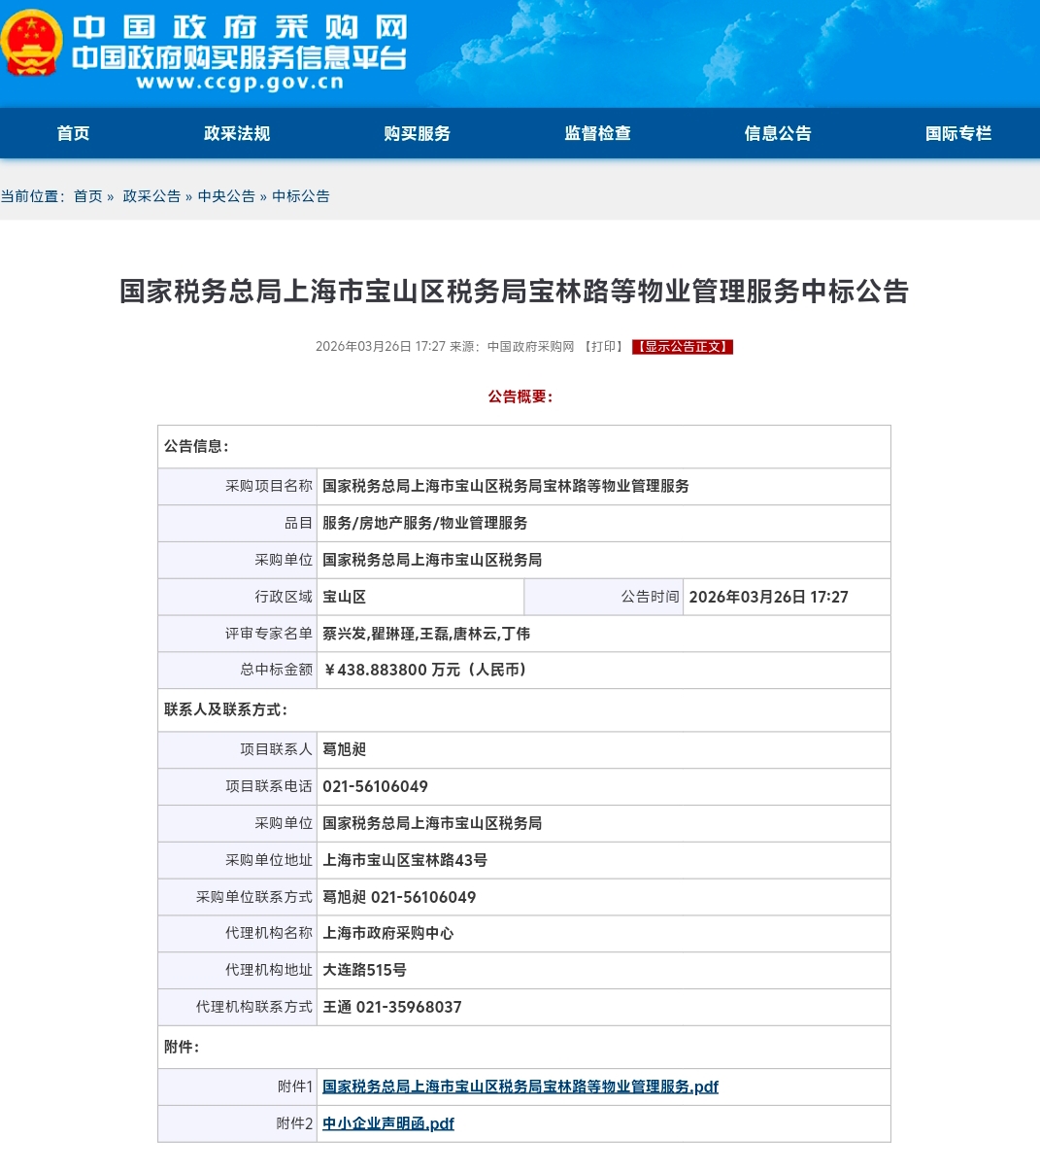
Task: Click the project phone number 021-56106049
Action: tap(375, 786)
